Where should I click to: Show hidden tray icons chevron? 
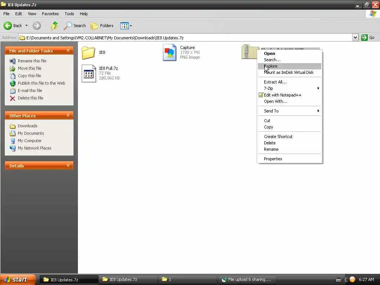click(345, 280)
